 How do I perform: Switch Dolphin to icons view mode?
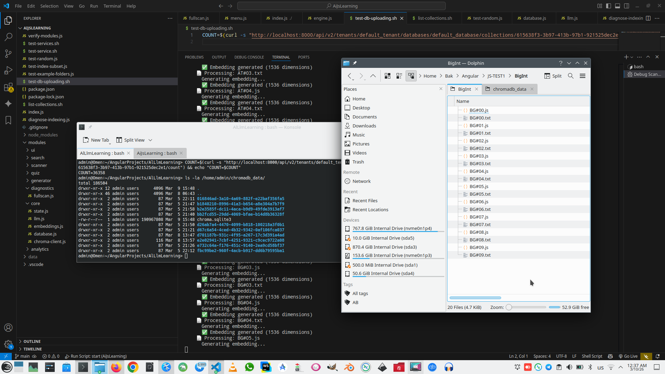point(388,76)
